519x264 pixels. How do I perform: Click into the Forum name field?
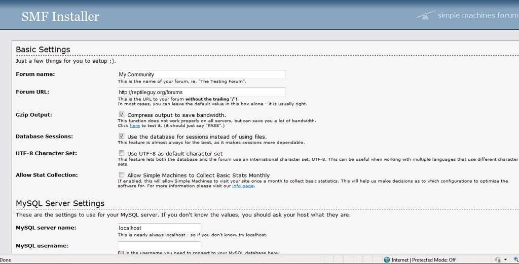pyautogui.click(x=202, y=74)
